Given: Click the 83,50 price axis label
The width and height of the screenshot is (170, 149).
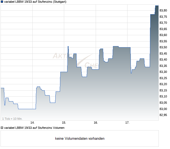Looking at the screenshot, I should [163, 47].
